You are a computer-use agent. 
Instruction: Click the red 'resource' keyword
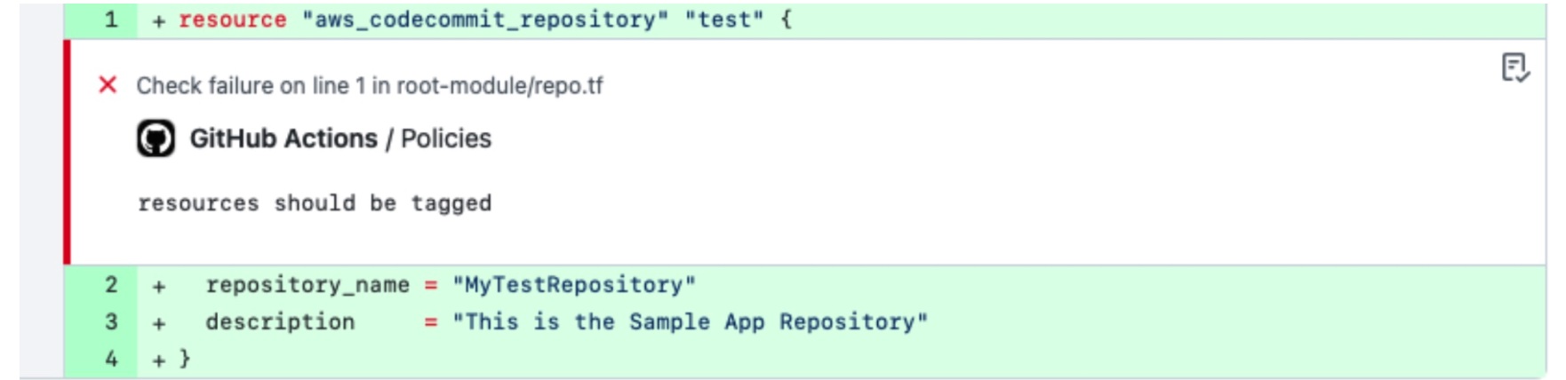[x=232, y=20]
